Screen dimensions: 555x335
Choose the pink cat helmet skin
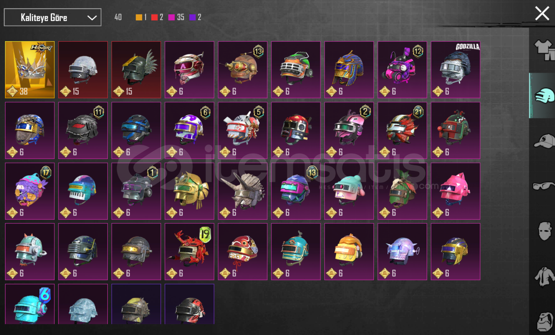click(455, 191)
